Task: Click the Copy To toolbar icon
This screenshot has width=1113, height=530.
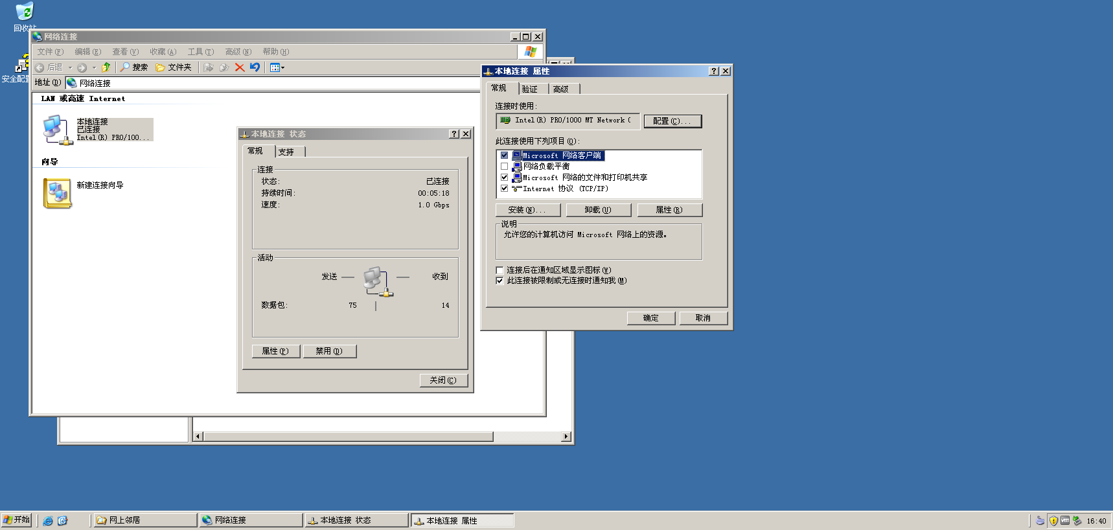Action: tap(224, 67)
